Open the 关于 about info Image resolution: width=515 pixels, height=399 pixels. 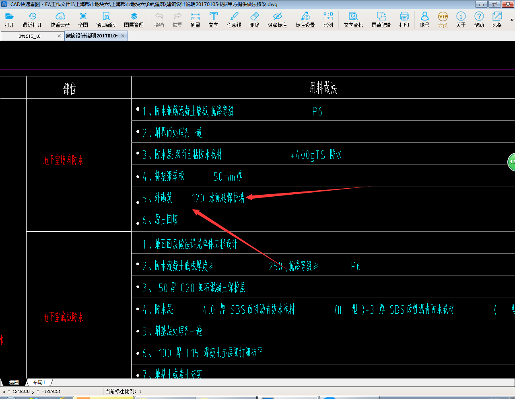tap(461, 19)
